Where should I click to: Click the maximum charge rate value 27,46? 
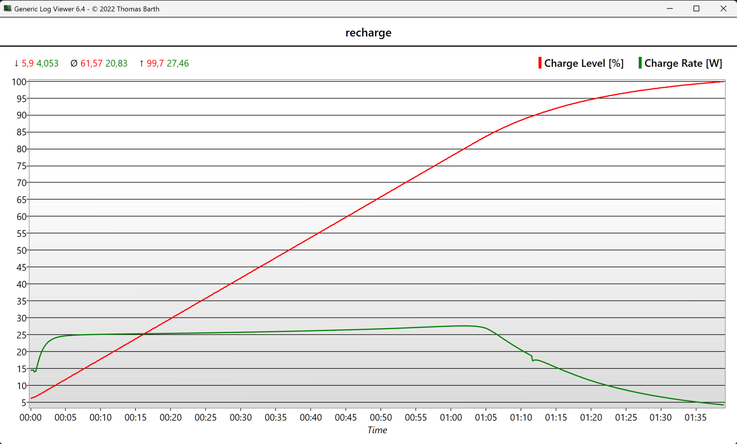tap(177, 63)
